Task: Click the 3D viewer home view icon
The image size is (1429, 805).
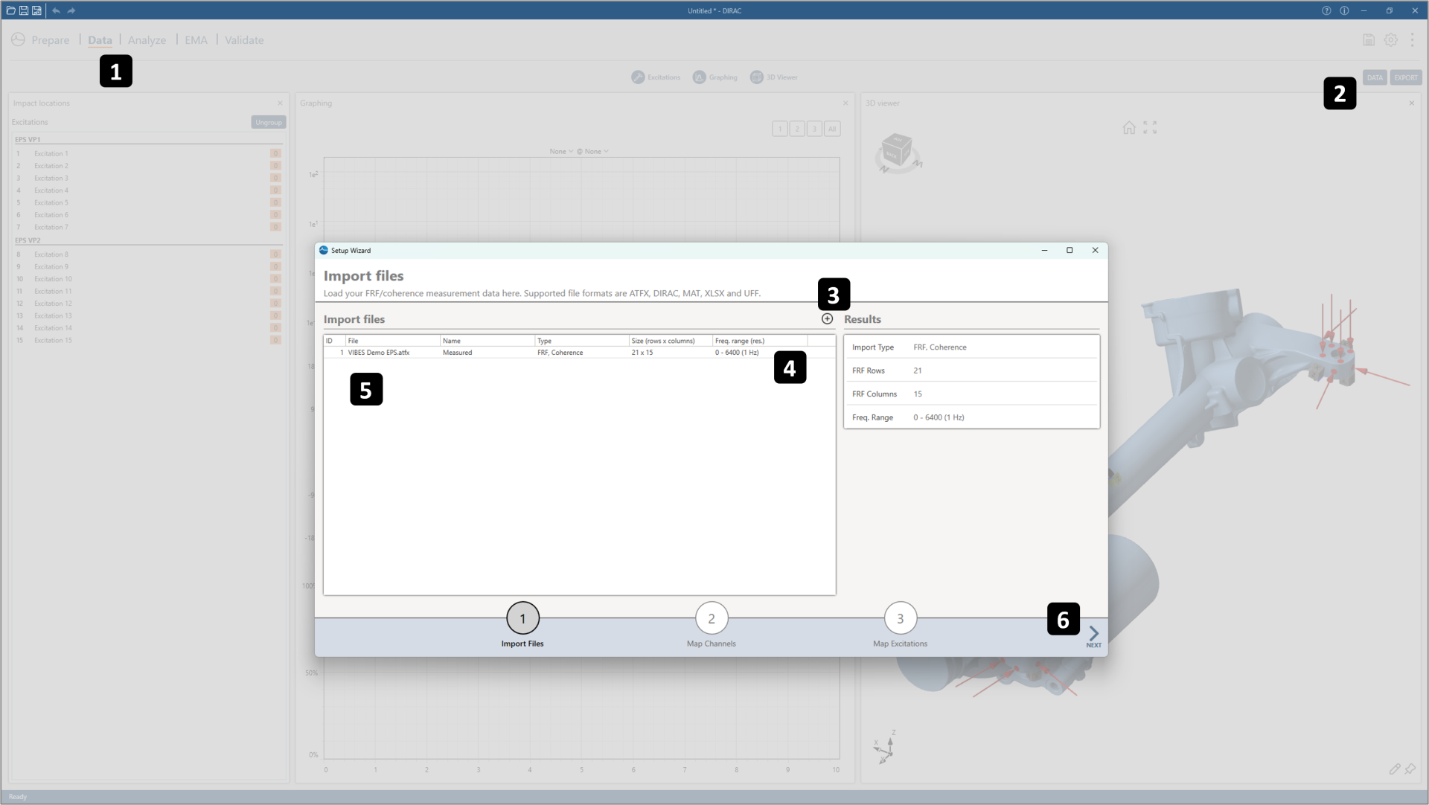Action: point(1129,128)
